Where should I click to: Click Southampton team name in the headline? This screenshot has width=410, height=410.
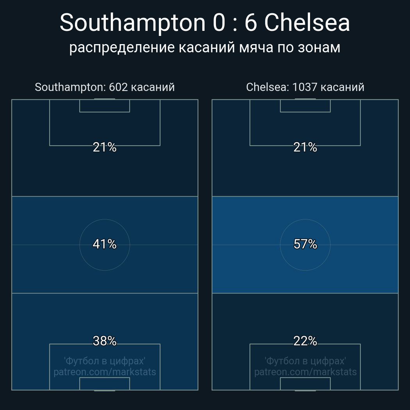click(x=132, y=23)
